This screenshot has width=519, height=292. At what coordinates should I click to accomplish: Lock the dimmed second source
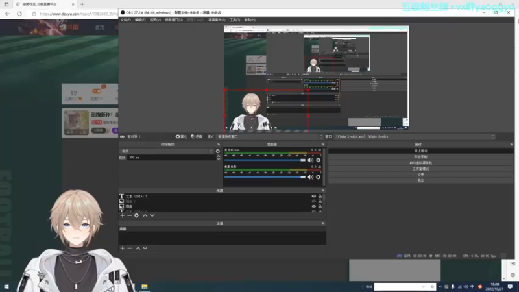(320, 201)
